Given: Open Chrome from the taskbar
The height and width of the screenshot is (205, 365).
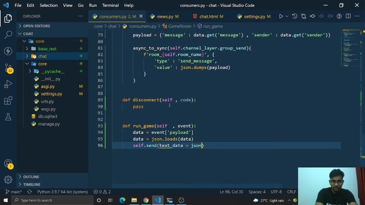Looking at the screenshot, I should click(x=146, y=200).
